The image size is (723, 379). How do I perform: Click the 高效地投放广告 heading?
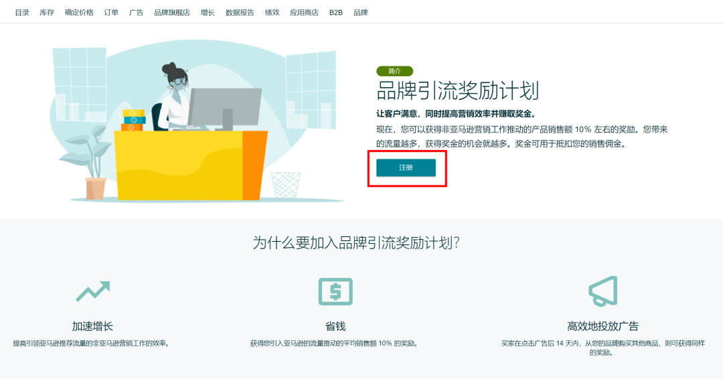[x=602, y=327]
